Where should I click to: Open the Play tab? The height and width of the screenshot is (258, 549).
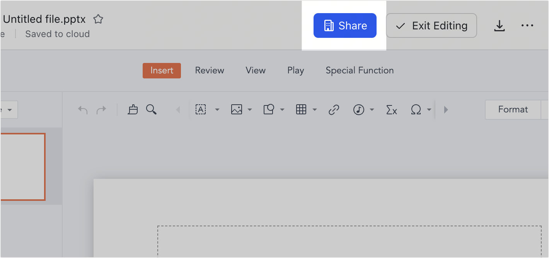point(295,70)
